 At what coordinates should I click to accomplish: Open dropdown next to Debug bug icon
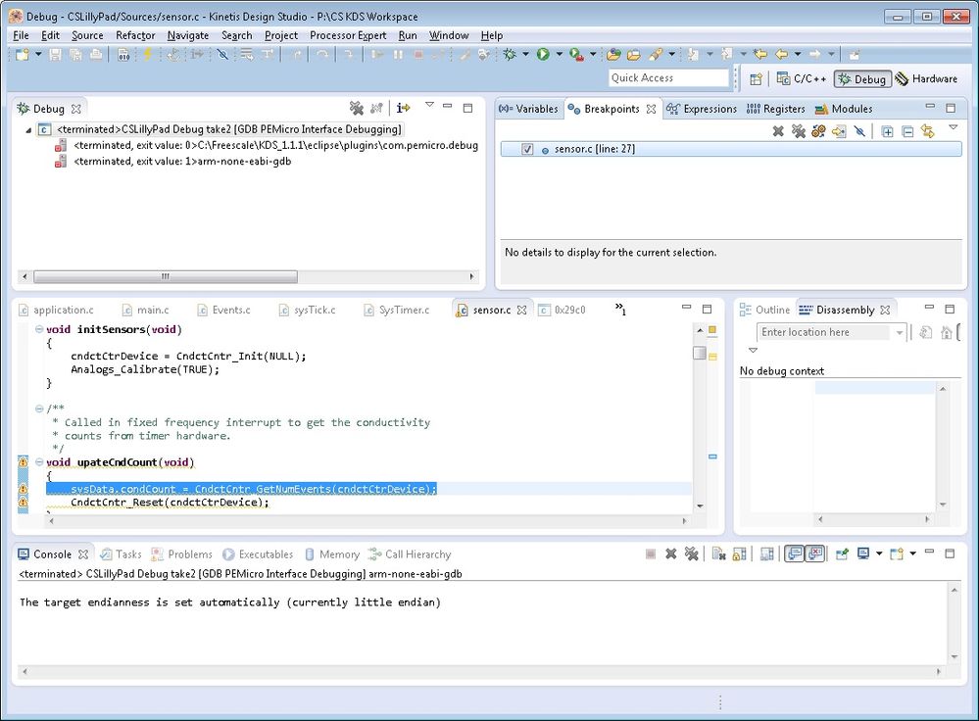(525, 54)
